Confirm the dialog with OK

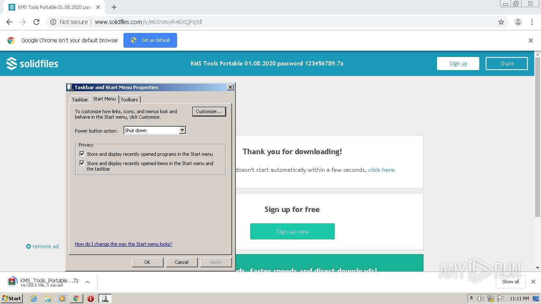(x=147, y=262)
